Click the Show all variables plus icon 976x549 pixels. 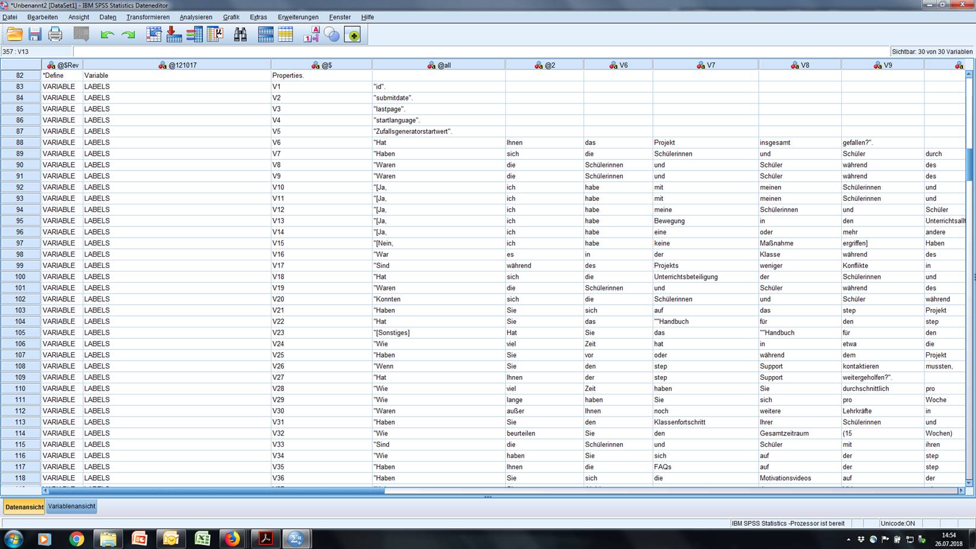coord(353,34)
